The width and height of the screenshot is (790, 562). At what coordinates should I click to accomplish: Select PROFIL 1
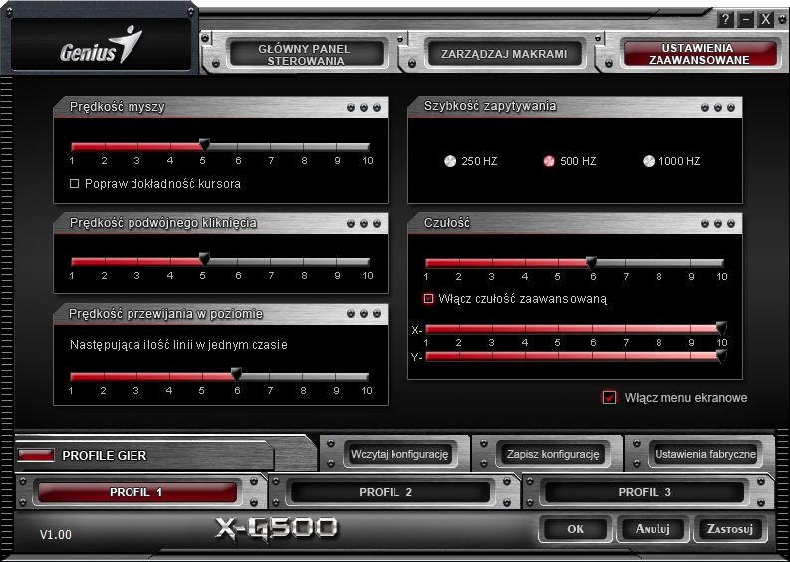[136, 492]
